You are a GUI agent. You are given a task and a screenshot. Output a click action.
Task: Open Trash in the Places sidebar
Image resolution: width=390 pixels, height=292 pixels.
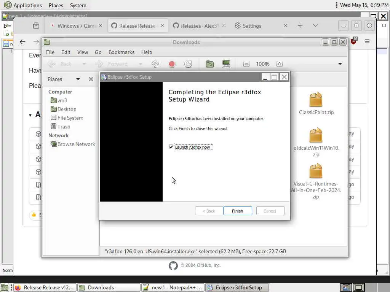(60, 127)
